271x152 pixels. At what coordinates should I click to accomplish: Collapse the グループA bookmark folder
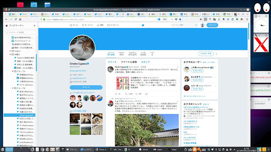pos(13,71)
